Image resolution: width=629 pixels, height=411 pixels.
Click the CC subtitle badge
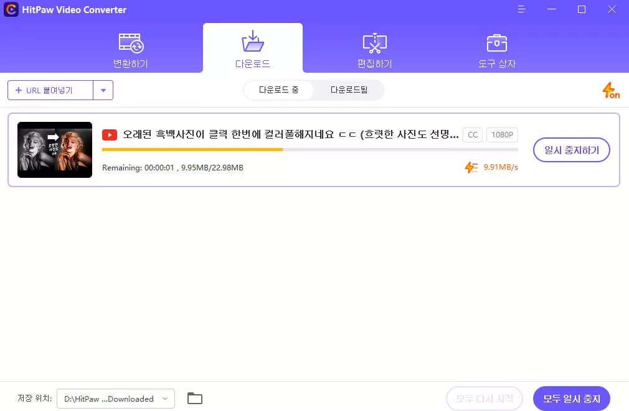coord(473,135)
